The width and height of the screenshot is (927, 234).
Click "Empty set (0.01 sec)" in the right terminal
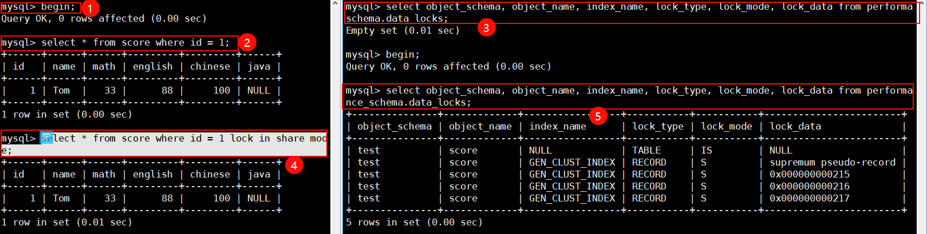(x=403, y=30)
